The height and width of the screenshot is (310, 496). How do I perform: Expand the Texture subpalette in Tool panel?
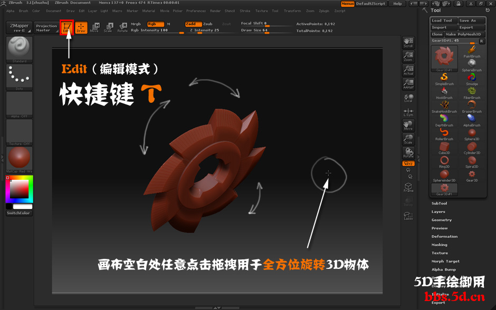coord(440,253)
